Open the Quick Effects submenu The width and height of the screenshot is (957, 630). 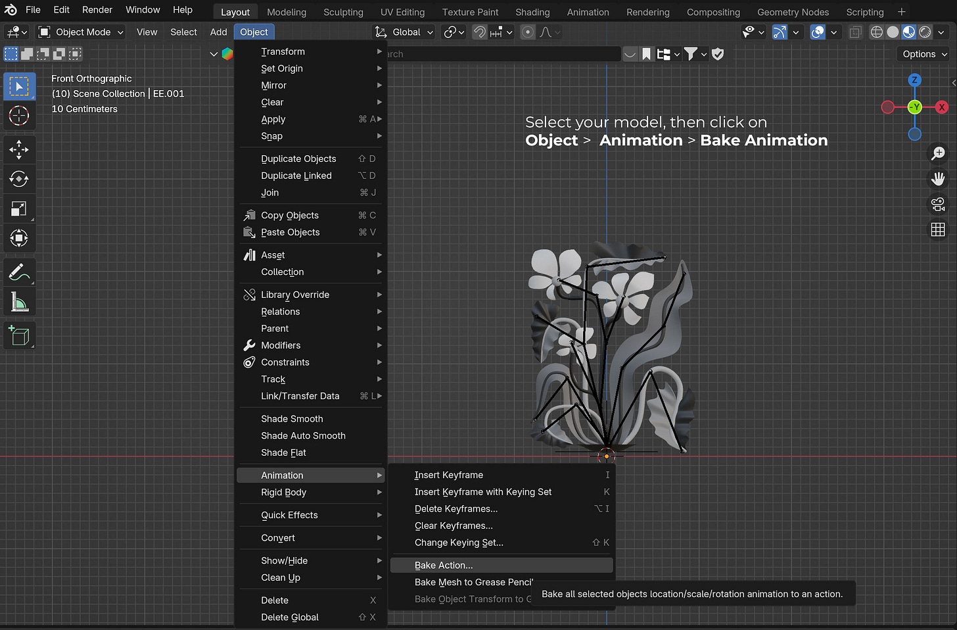[x=289, y=515]
